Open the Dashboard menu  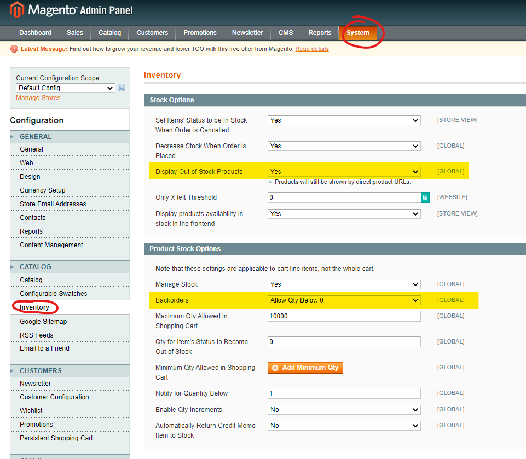(35, 33)
